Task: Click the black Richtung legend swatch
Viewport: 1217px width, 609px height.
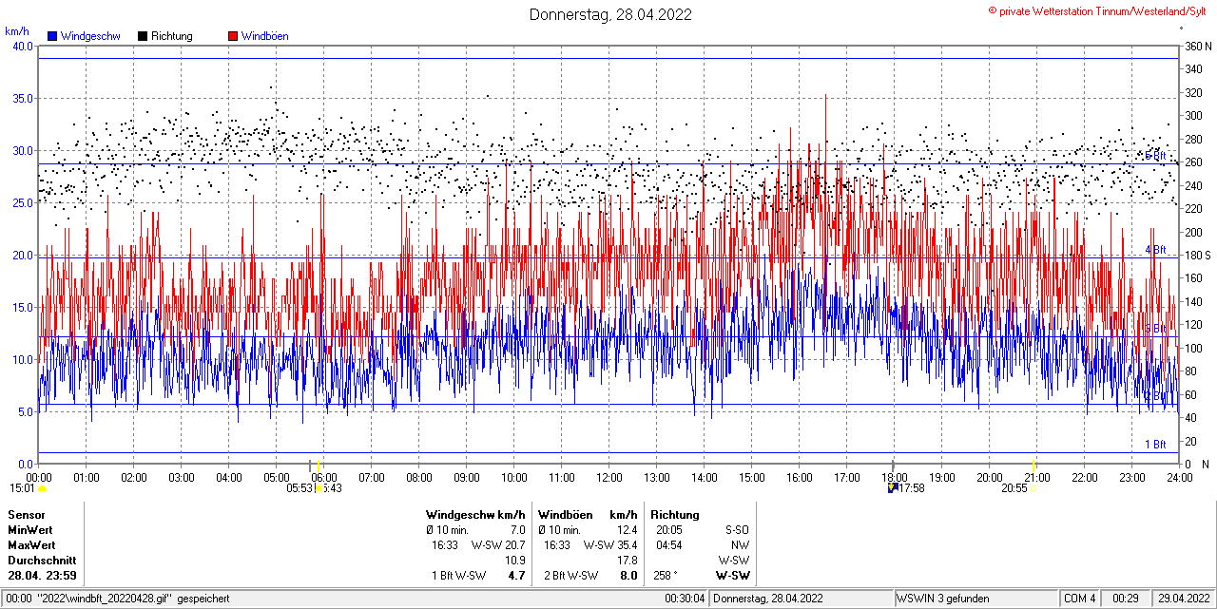Action: point(143,36)
